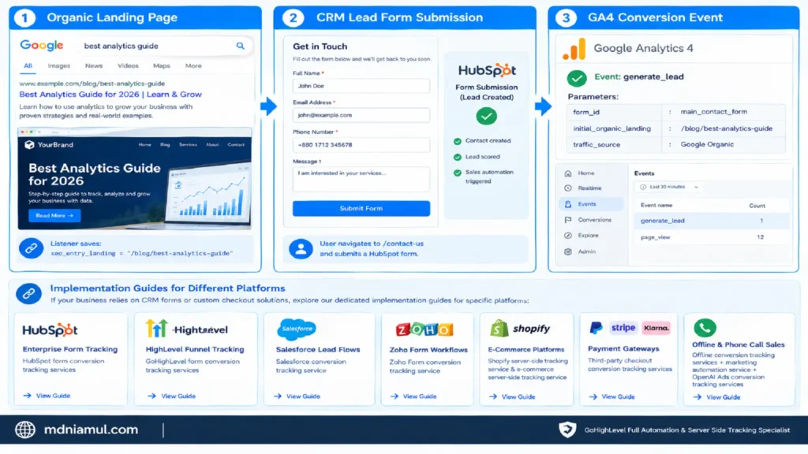The height and width of the screenshot is (454, 808).
Task: Select the Videos search tab
Action: point(128,66)
